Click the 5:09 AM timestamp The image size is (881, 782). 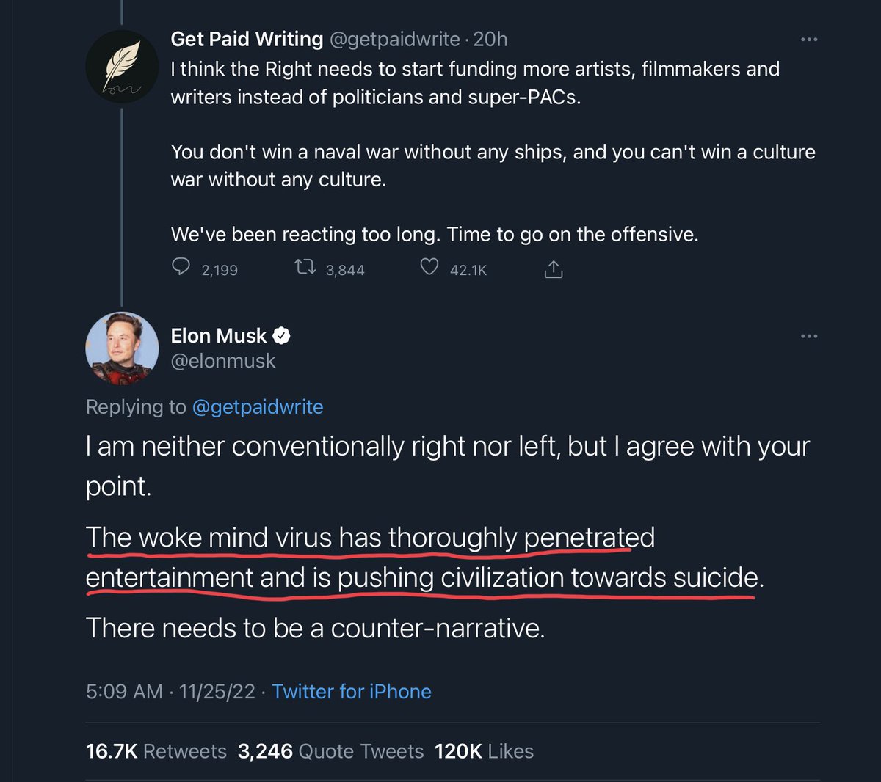click(x=124, y=692)
